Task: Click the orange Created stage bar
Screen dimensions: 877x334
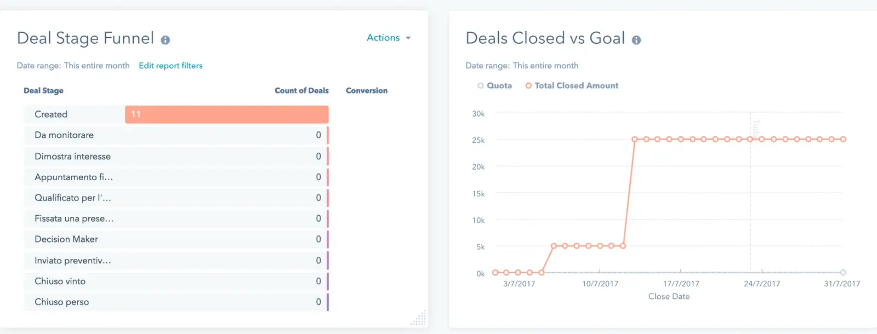Action: pyautogui.click(x=226, y=114)
